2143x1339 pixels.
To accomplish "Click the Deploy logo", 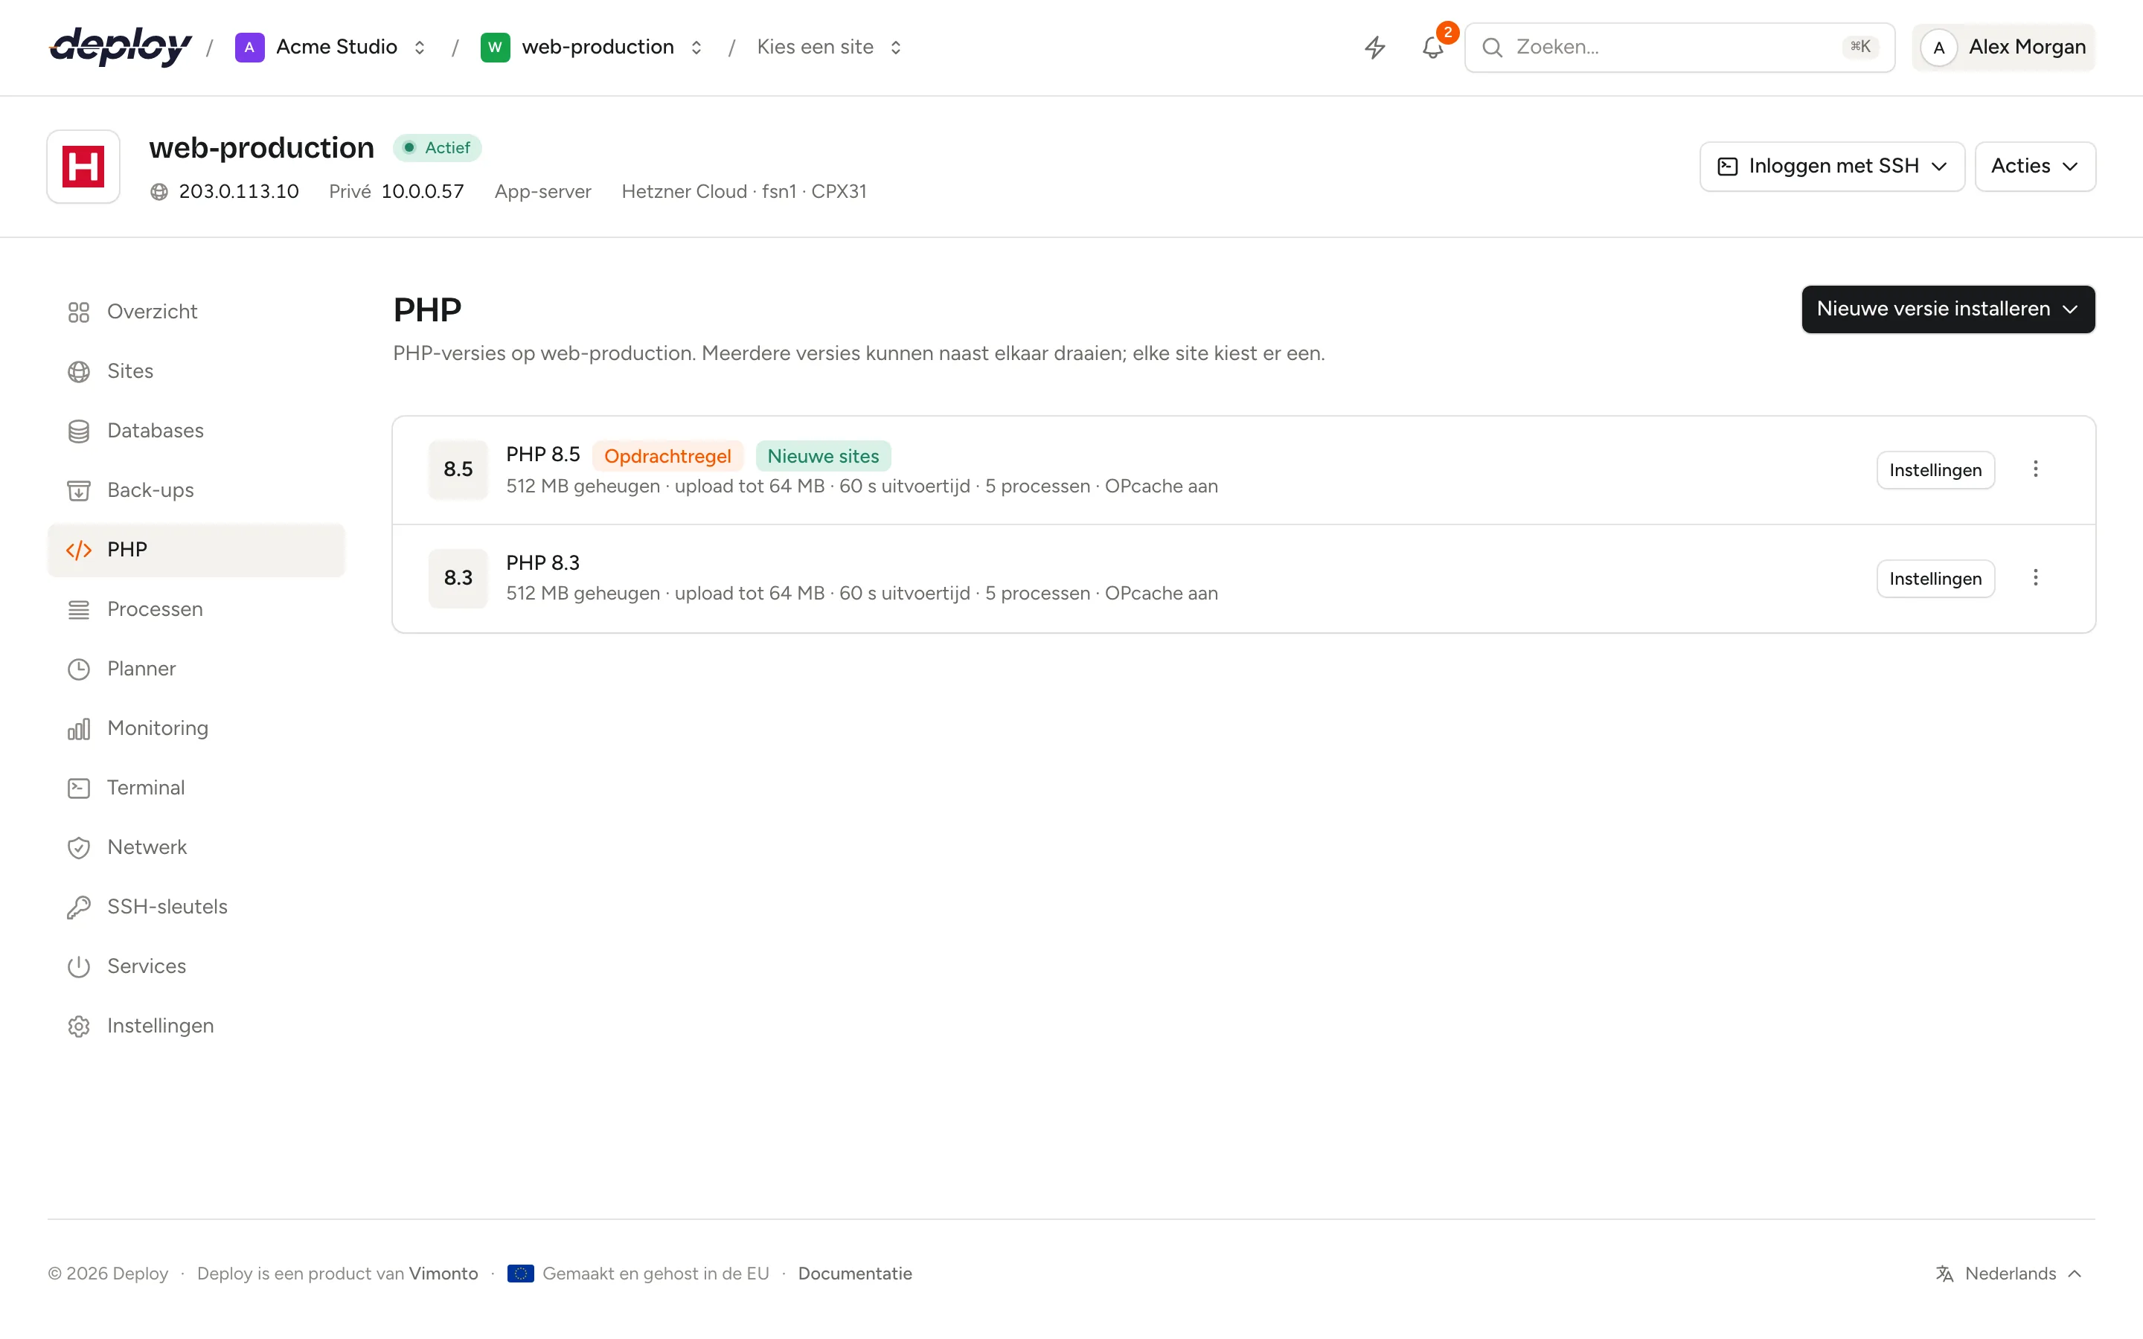I will 121,47.
